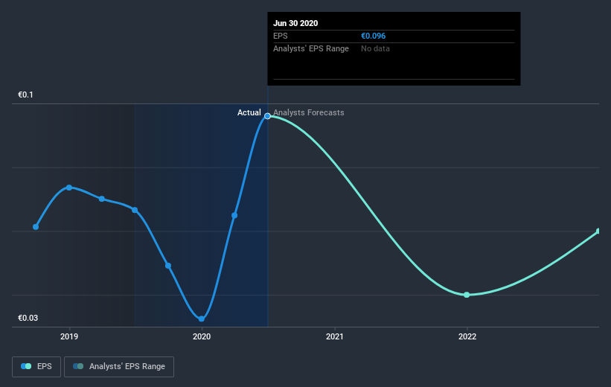Screen dimensions: 611x387
Task: Toggle the EPS legend button
Action: (x=36, y=366)
